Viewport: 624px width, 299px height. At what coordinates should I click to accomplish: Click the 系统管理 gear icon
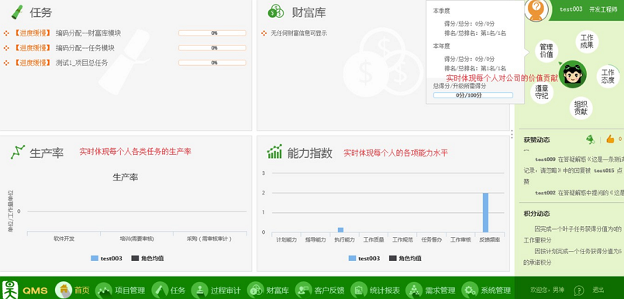(470, 290)
